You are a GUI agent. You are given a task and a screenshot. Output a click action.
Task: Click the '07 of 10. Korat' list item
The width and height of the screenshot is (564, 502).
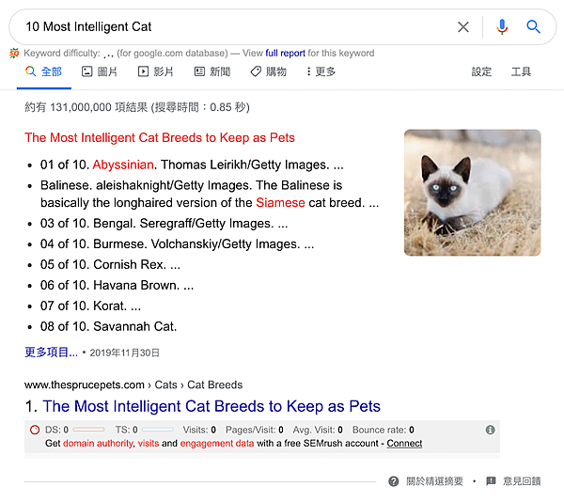coord(90,306)
